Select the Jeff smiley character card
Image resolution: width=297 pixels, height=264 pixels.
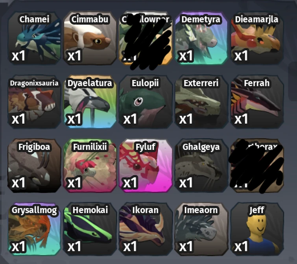pos(257,229)
